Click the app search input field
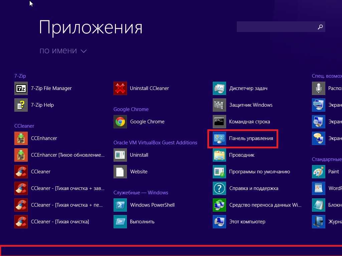 [281, 27]
